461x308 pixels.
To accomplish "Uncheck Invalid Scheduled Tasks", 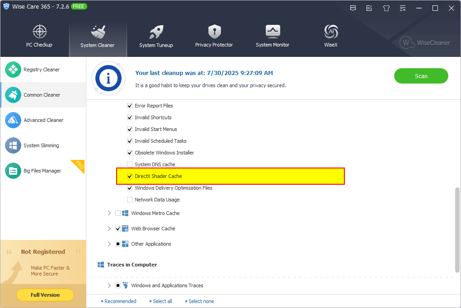I will coord(130,141).
